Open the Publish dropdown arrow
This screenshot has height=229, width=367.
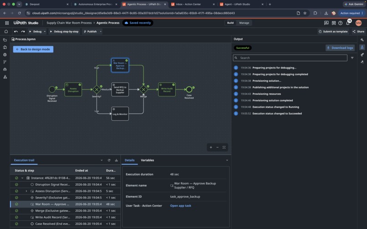(101, 31)
